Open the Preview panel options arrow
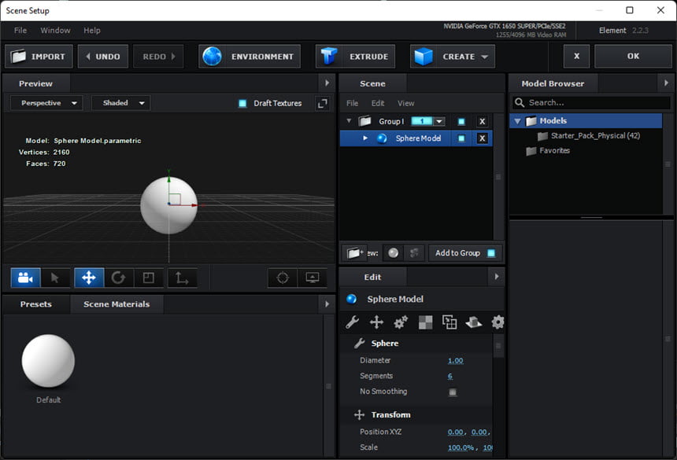Image resolution: width=677 pixels, height=460 pixels. 327,83
